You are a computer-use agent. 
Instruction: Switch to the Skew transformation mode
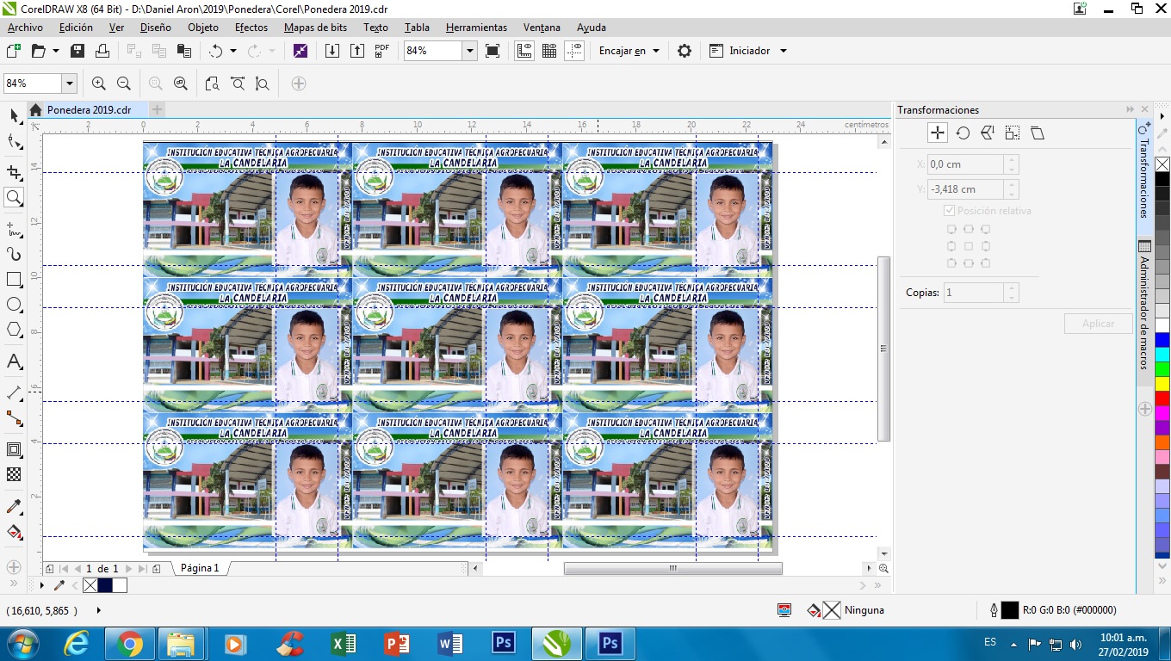[1038, 133]
